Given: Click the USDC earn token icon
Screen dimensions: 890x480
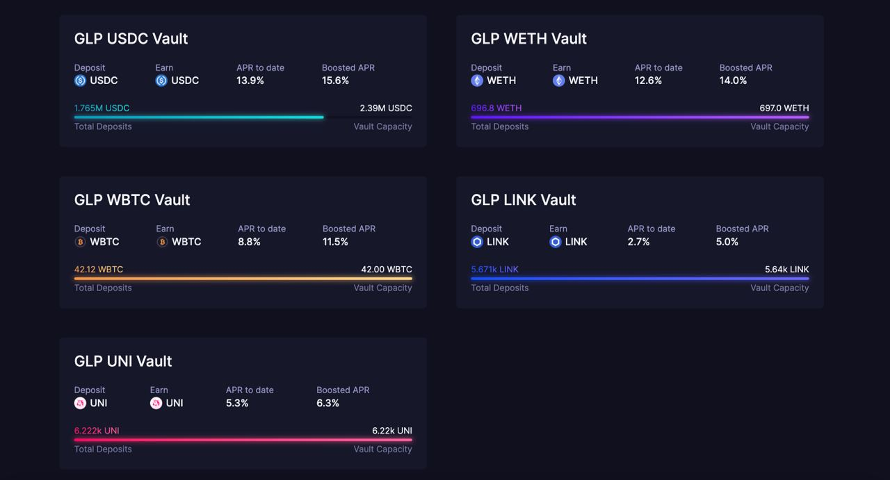Looking at the screenshot, I should 161,81.
